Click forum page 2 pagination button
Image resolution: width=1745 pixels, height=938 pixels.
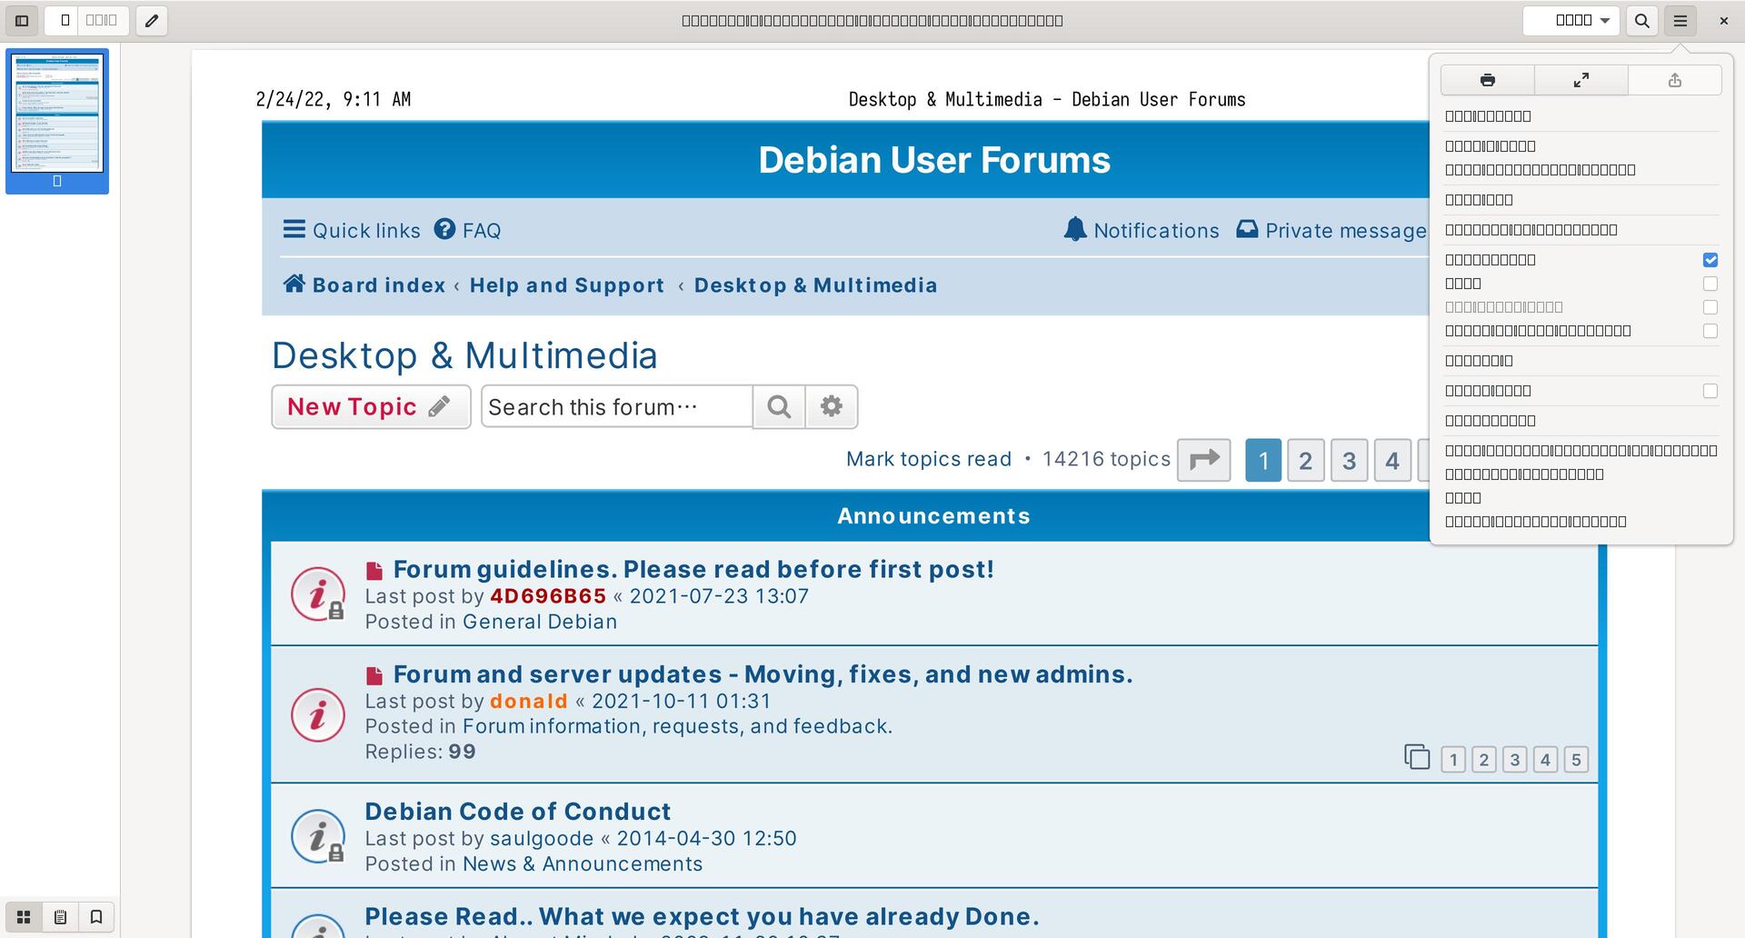[1306, 460]
